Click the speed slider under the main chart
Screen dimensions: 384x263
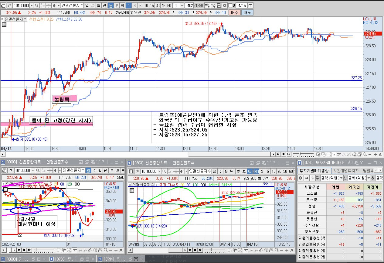303,155
